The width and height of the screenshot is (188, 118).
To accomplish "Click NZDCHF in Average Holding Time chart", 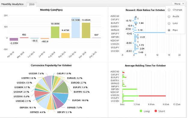I will (115, 92).
